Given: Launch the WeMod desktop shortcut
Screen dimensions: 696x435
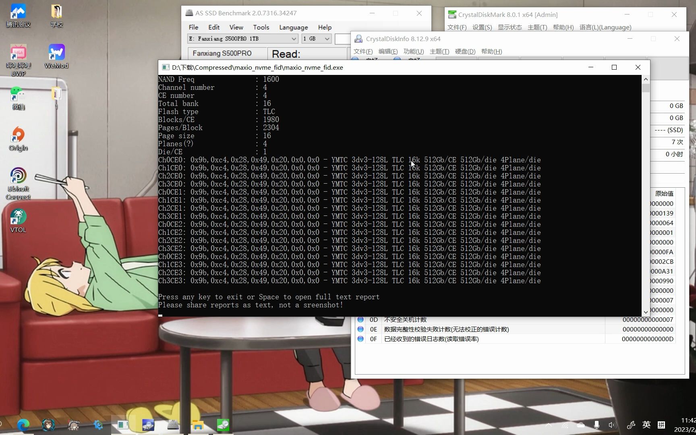Looking at the screenshot, I should (56, 56).
